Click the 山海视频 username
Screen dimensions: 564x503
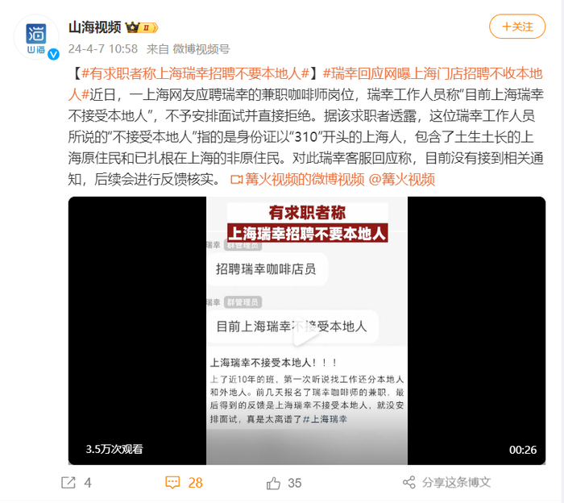pyautogui.click(x=95, y=27)
